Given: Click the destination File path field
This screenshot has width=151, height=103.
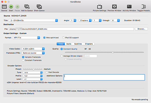Looking at the screenshot, I should pos(71,29).
